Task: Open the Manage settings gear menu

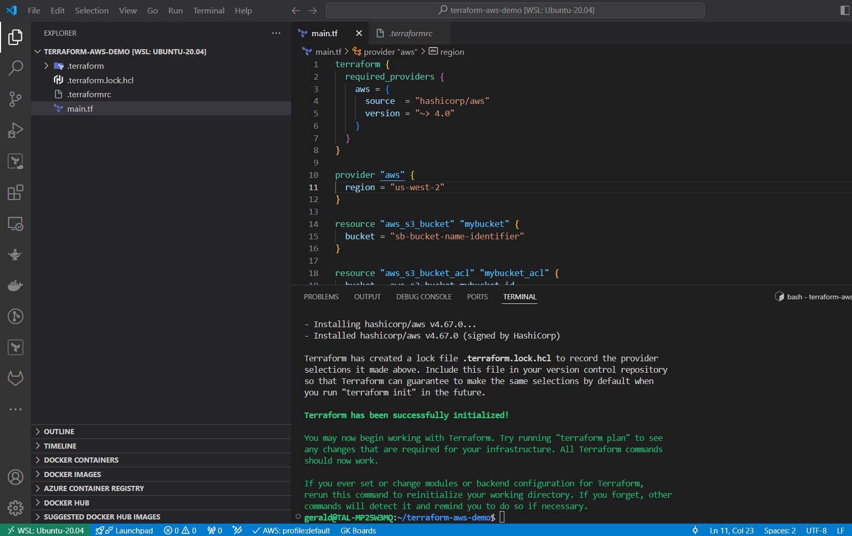Action: click(16, 508)
